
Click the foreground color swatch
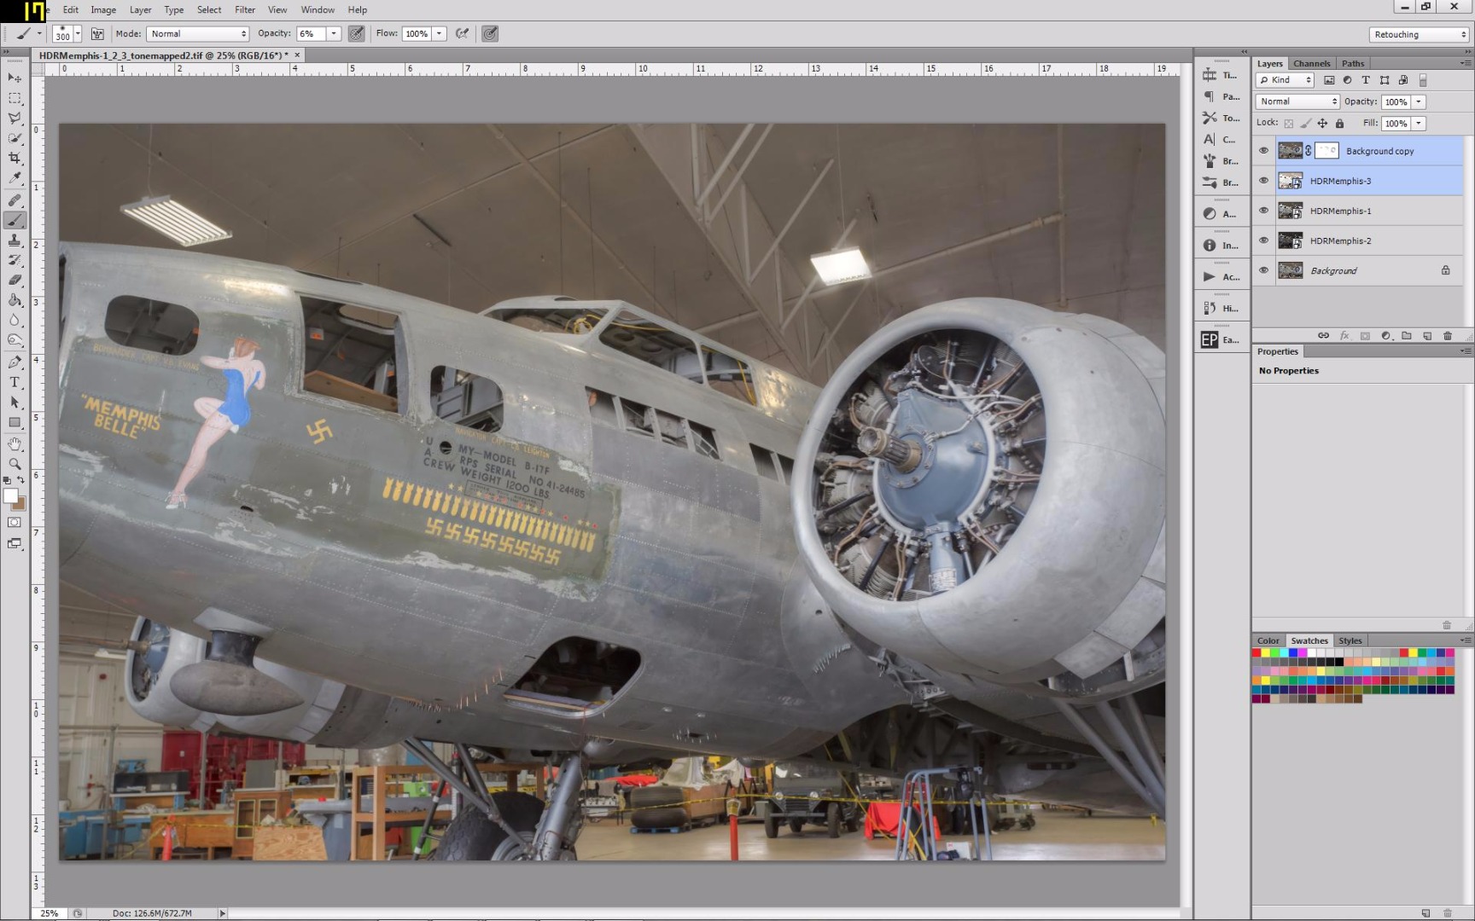9,495
